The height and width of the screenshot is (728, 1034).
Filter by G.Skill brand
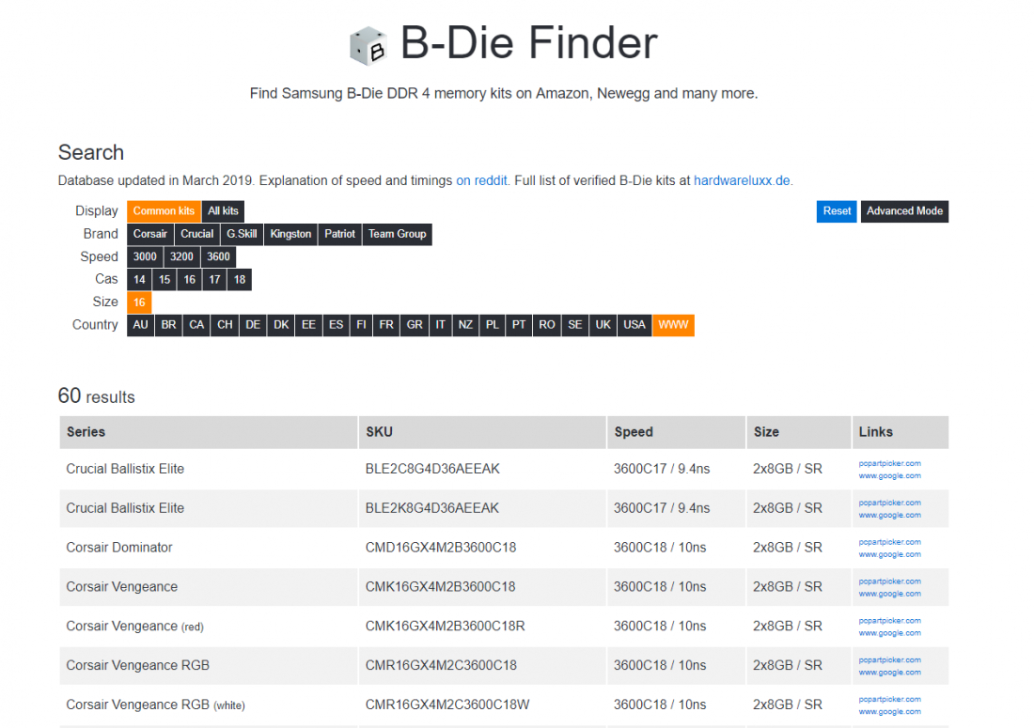pos(242,234)
